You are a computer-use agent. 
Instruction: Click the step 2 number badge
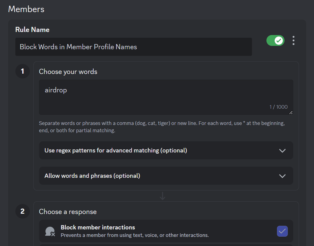(x=23, y=211)
